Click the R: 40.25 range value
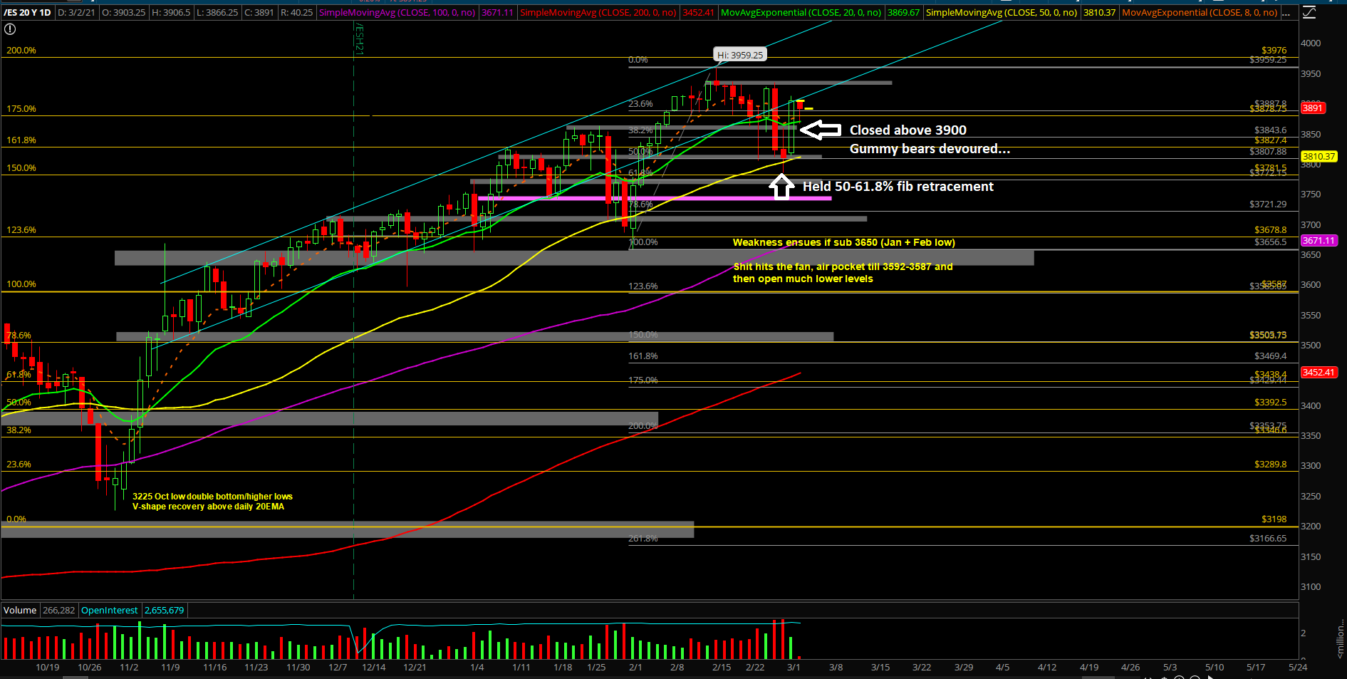The image size is (1347, 679). click(296, 13)
